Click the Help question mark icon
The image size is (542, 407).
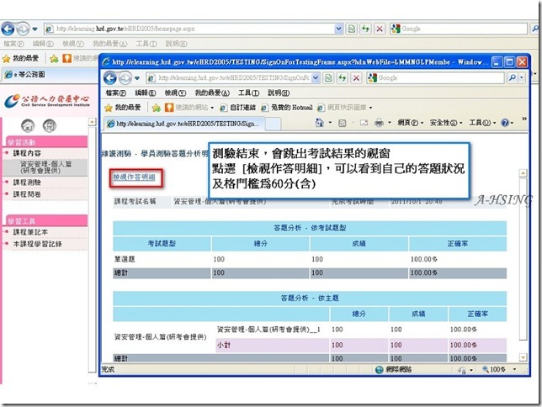coord(505,123)
